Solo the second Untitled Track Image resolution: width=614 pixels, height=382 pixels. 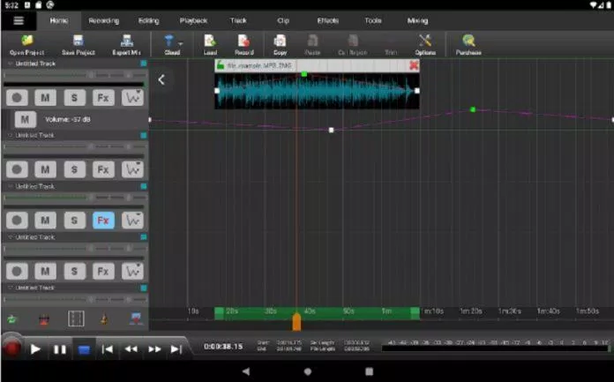click(74, 169)
